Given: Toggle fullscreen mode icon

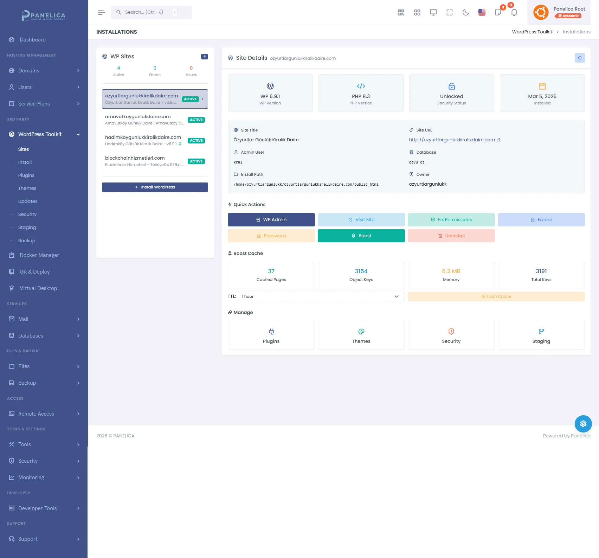Looking at the screenshot, I should 449,13.
